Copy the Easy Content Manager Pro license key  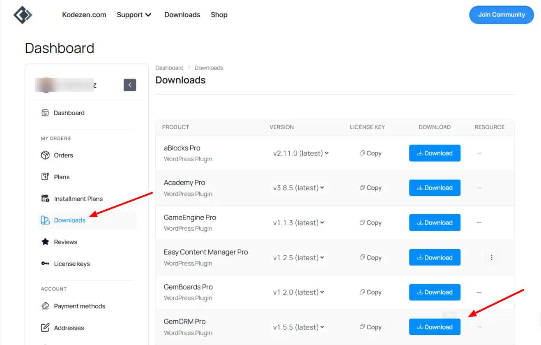point(371,257)
